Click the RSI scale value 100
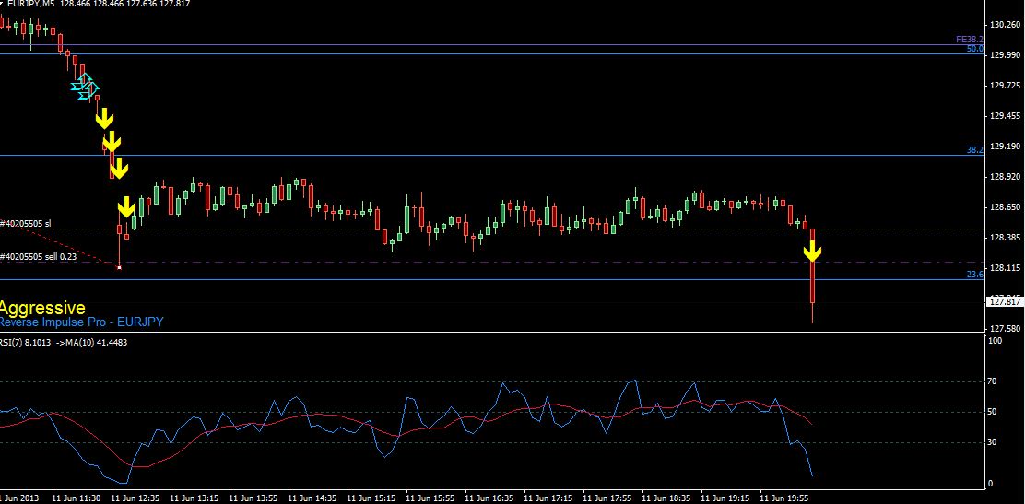Screen dimensions: 1025x504 [995, 341]
